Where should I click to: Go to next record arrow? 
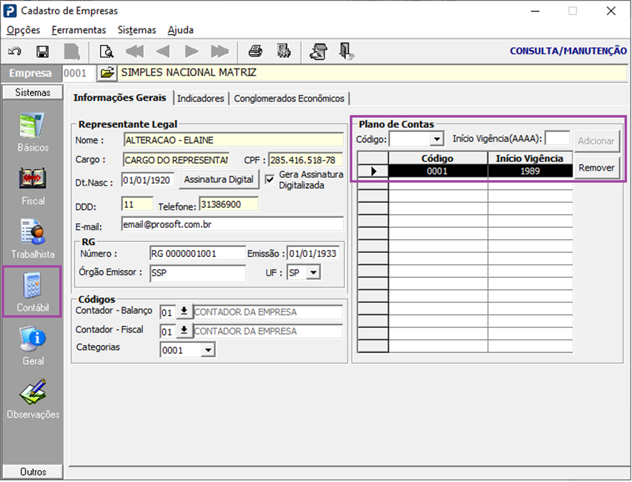(x=192, y=51)
